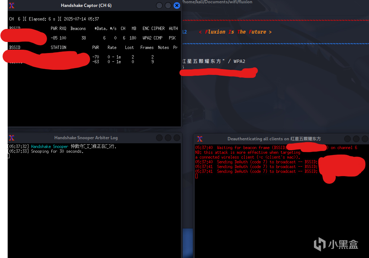Click the 05:37:40 'Sending DeAuth' line

pyautogui.click(x=256, y=162)
